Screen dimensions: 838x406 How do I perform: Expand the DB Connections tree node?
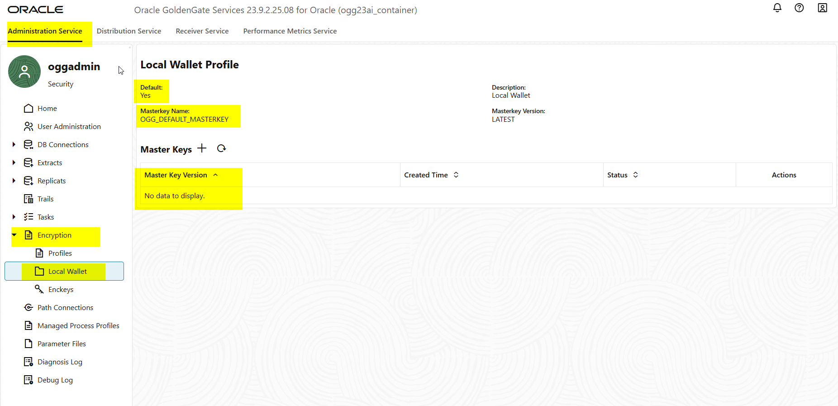[x=14, y=144]
